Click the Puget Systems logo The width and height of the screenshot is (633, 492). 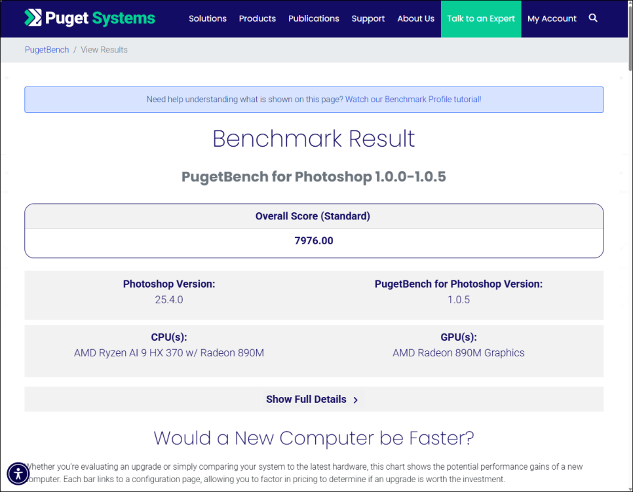[90, 18]
